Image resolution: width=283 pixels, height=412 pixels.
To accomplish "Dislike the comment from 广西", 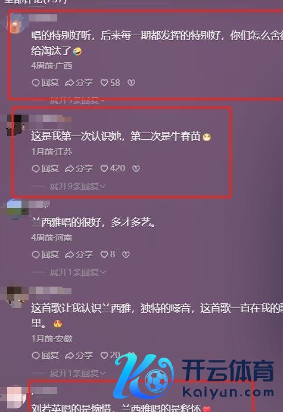I will point(131,83).
